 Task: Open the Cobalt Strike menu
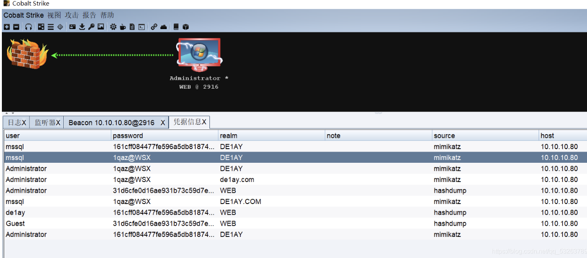[23, 15]
